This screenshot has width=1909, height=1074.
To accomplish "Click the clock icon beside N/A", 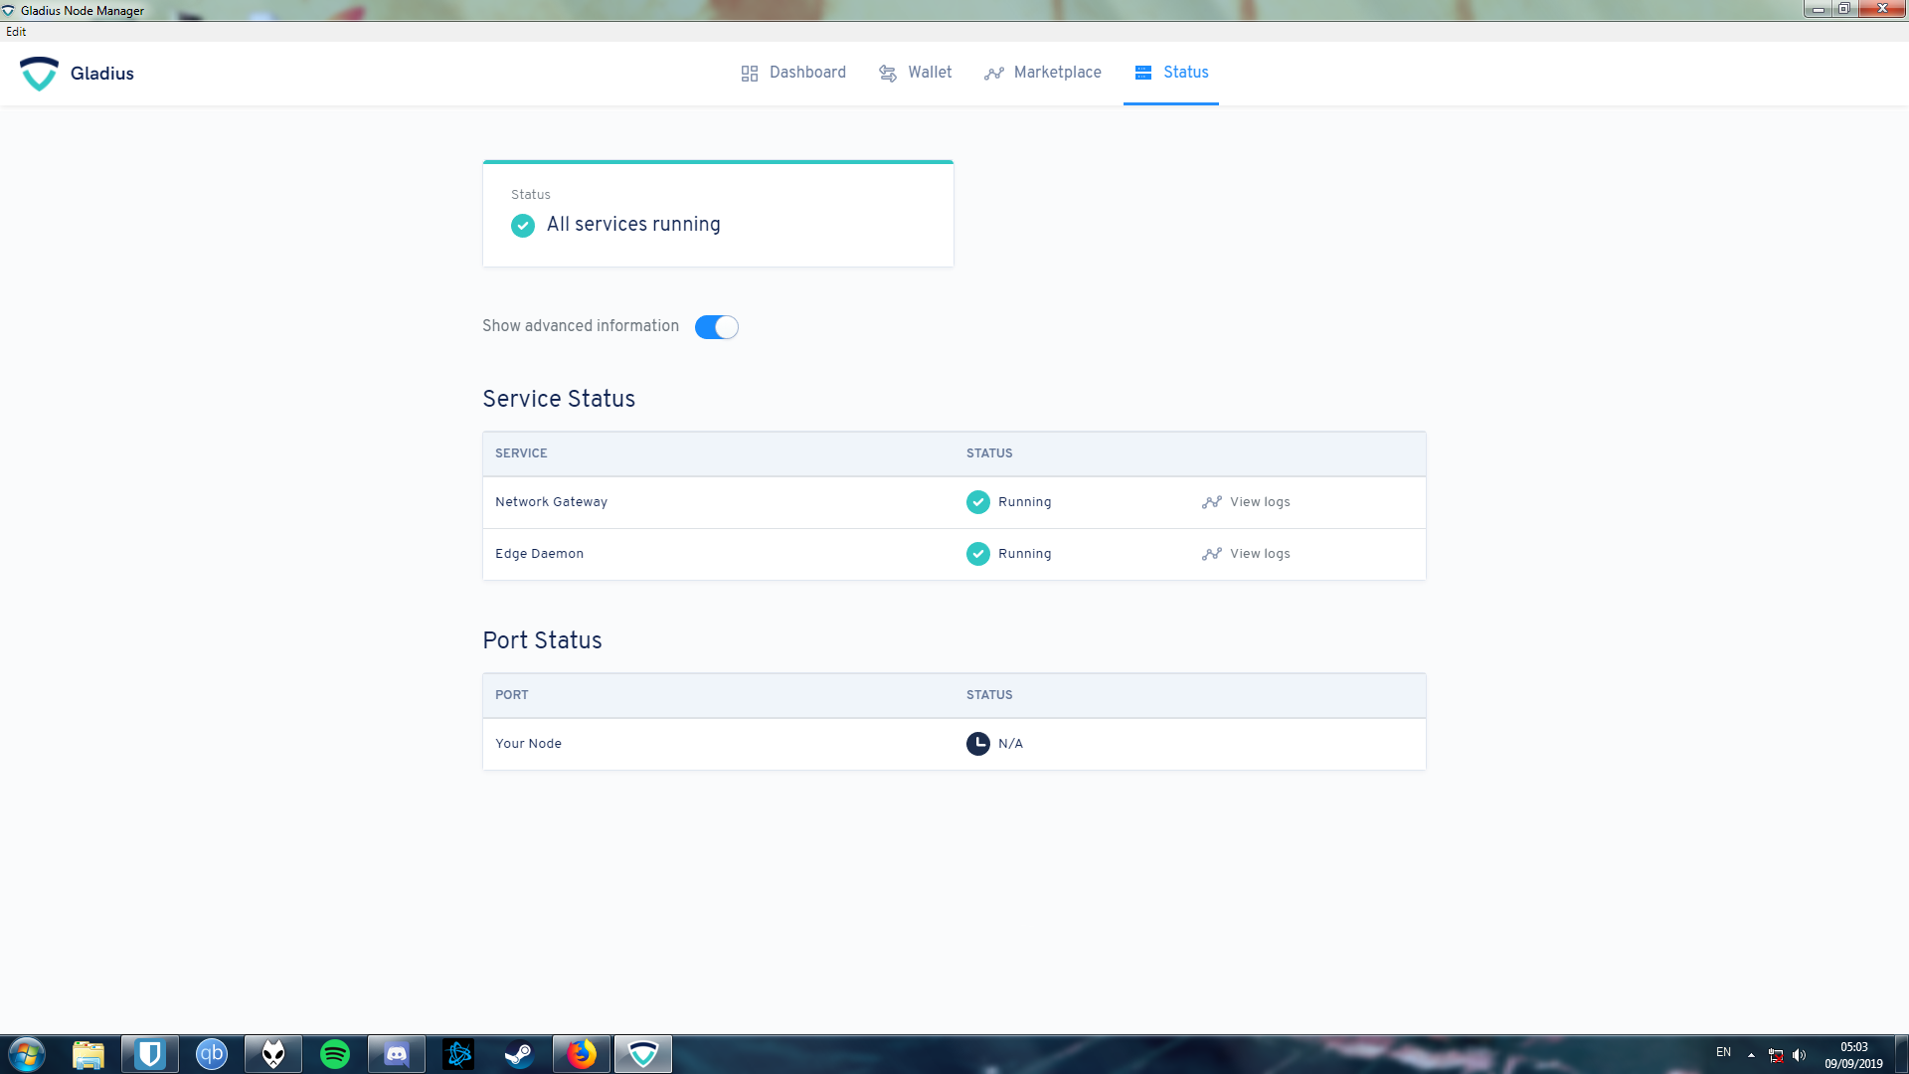I will pos(978,744).
